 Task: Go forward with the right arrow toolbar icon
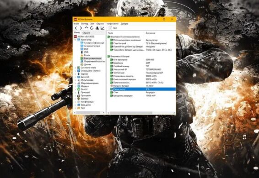click(81, 28)
